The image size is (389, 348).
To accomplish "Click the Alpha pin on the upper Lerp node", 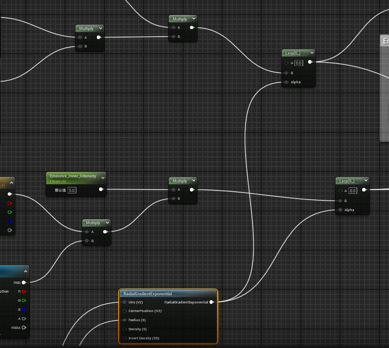I will pos(286,82).
